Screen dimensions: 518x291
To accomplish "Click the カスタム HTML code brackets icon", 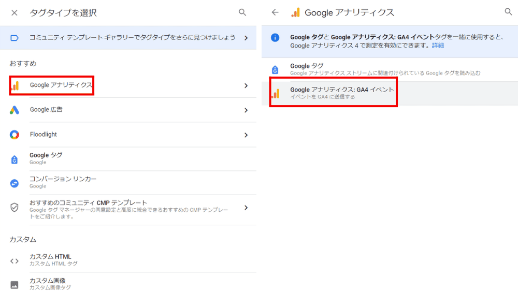I will coord(15,261).
